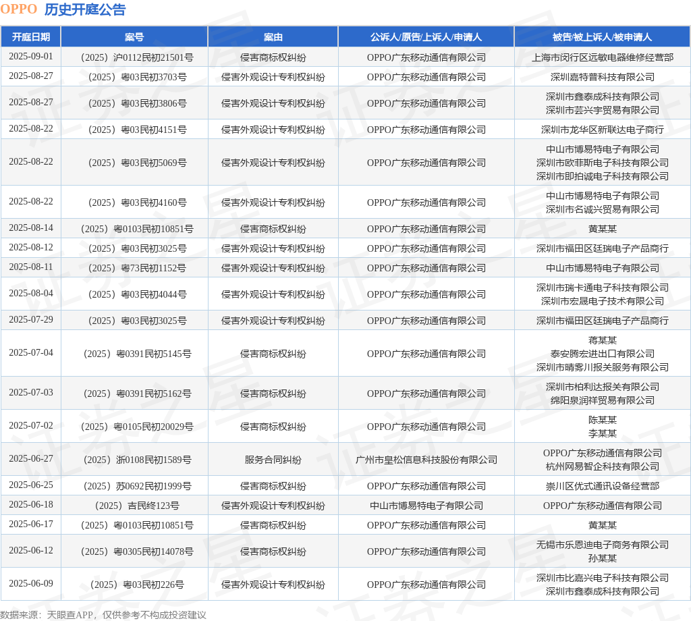This screenshot has height=621, width=691.
Task: Click defendant '李某某'
Action: pyautogui.click(x=603, y=433)
